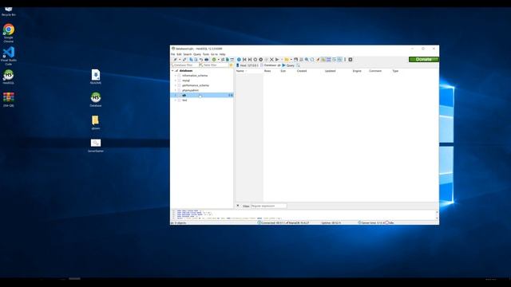Collapse the databases root node

coord(172,71)
